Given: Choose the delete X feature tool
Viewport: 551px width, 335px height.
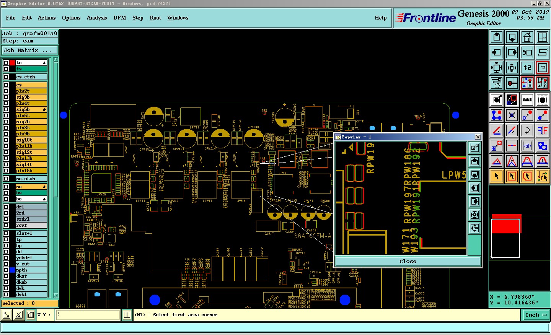Looking at the screenshot, I should tap(512, 115).
